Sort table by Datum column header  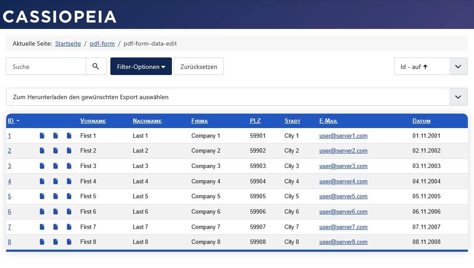(421, 121)
